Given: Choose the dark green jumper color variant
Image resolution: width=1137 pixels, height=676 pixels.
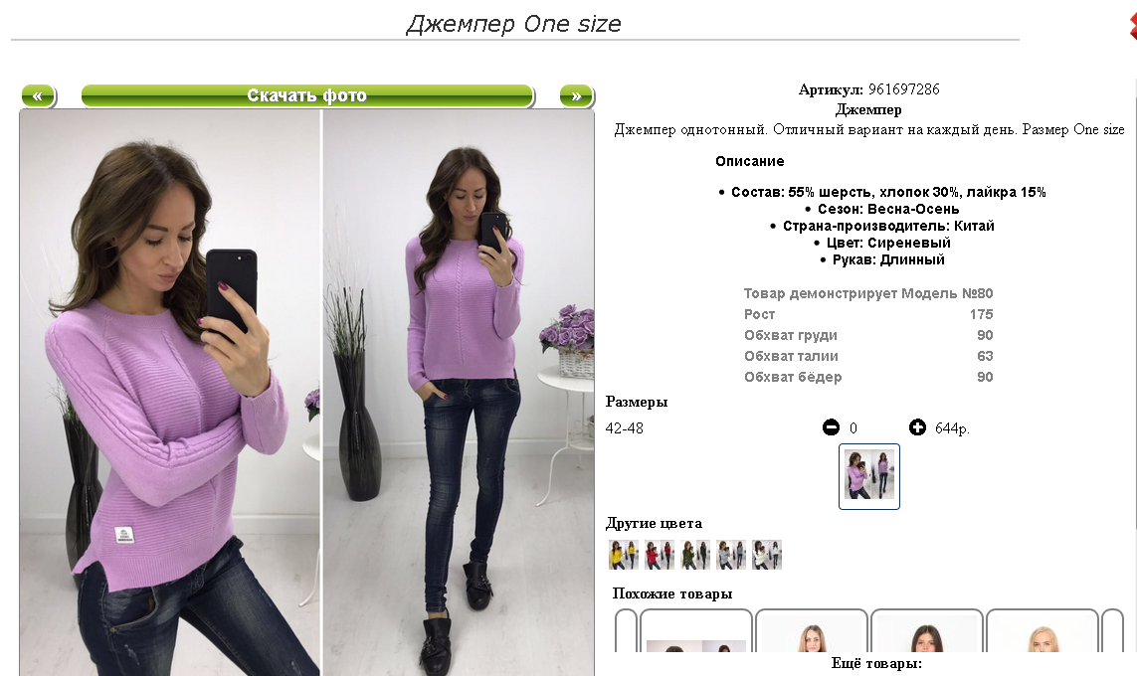Looking at the screenshot, I should coord(695,555).
